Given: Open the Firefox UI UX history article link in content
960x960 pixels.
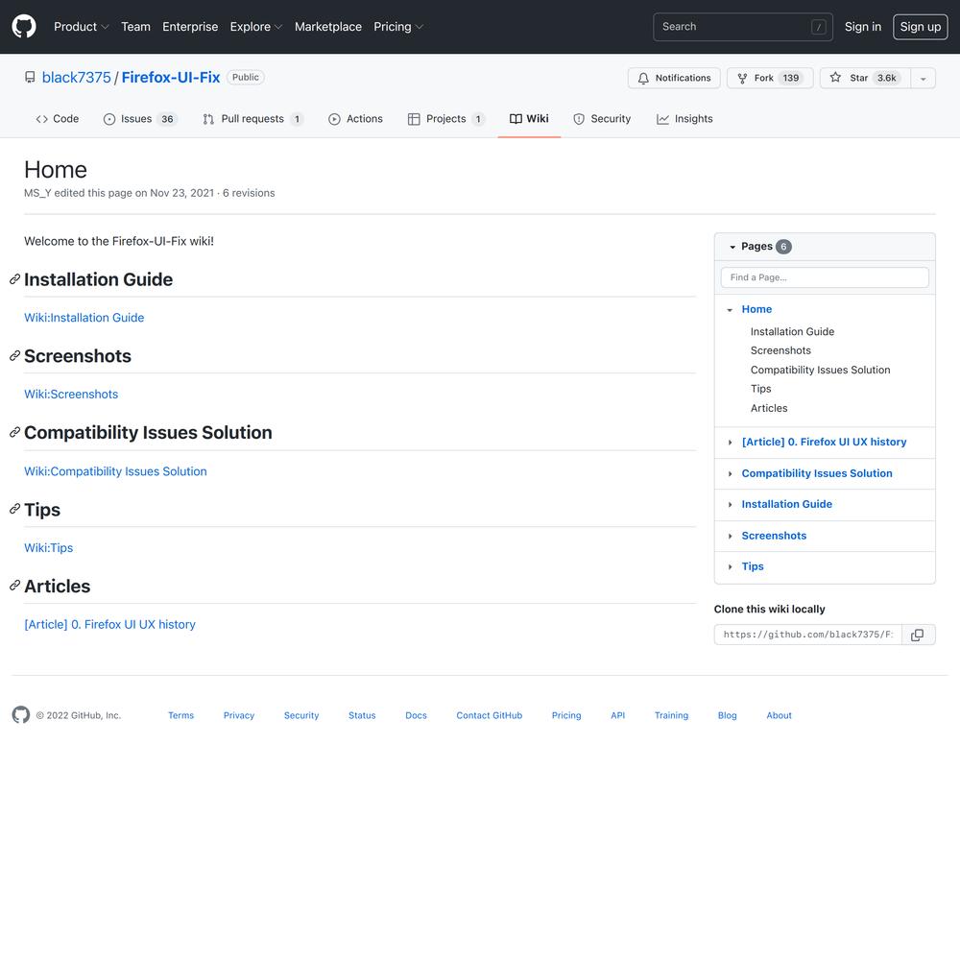Looking at the screenshot, I should click(x=109, y=625).
